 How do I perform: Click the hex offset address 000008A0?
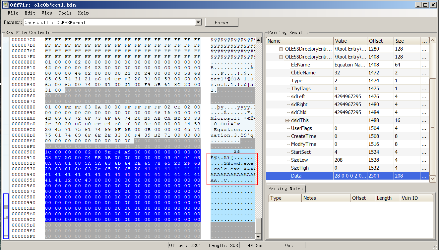23,118
